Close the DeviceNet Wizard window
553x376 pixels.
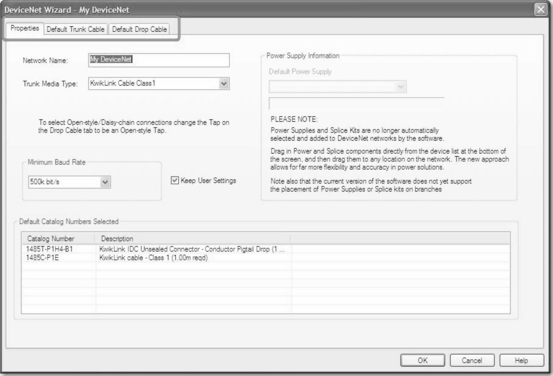pos(541,10)
